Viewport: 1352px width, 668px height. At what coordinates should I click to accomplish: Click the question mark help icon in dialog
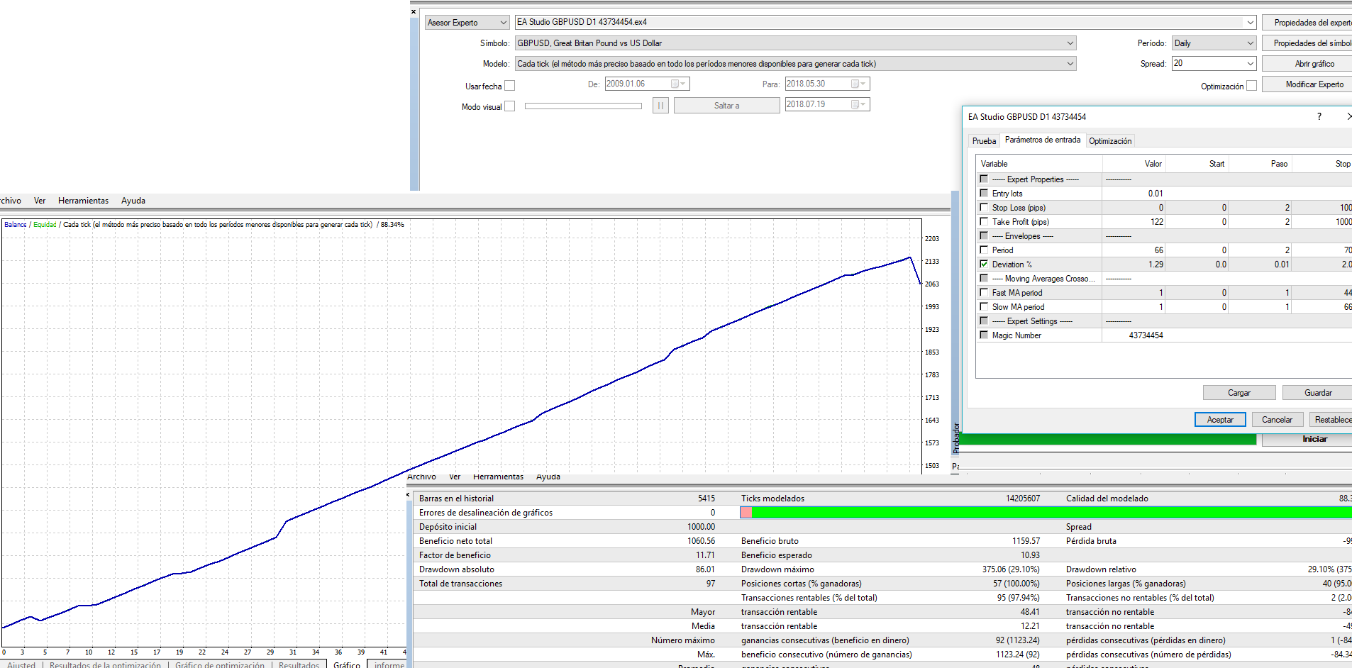tap(1319, 116)
